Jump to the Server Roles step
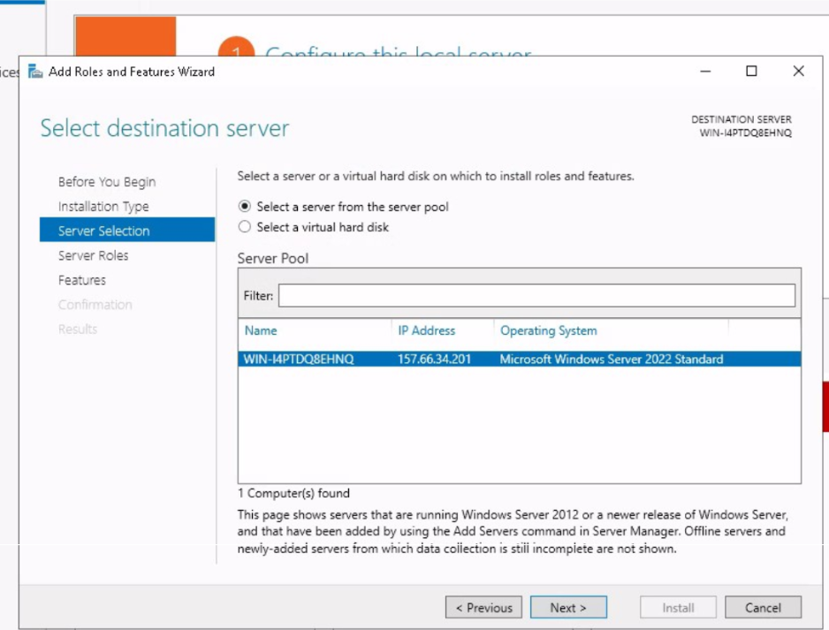This screenshot has height=630, width=829. pyautogui.click(x=94, y=255)
